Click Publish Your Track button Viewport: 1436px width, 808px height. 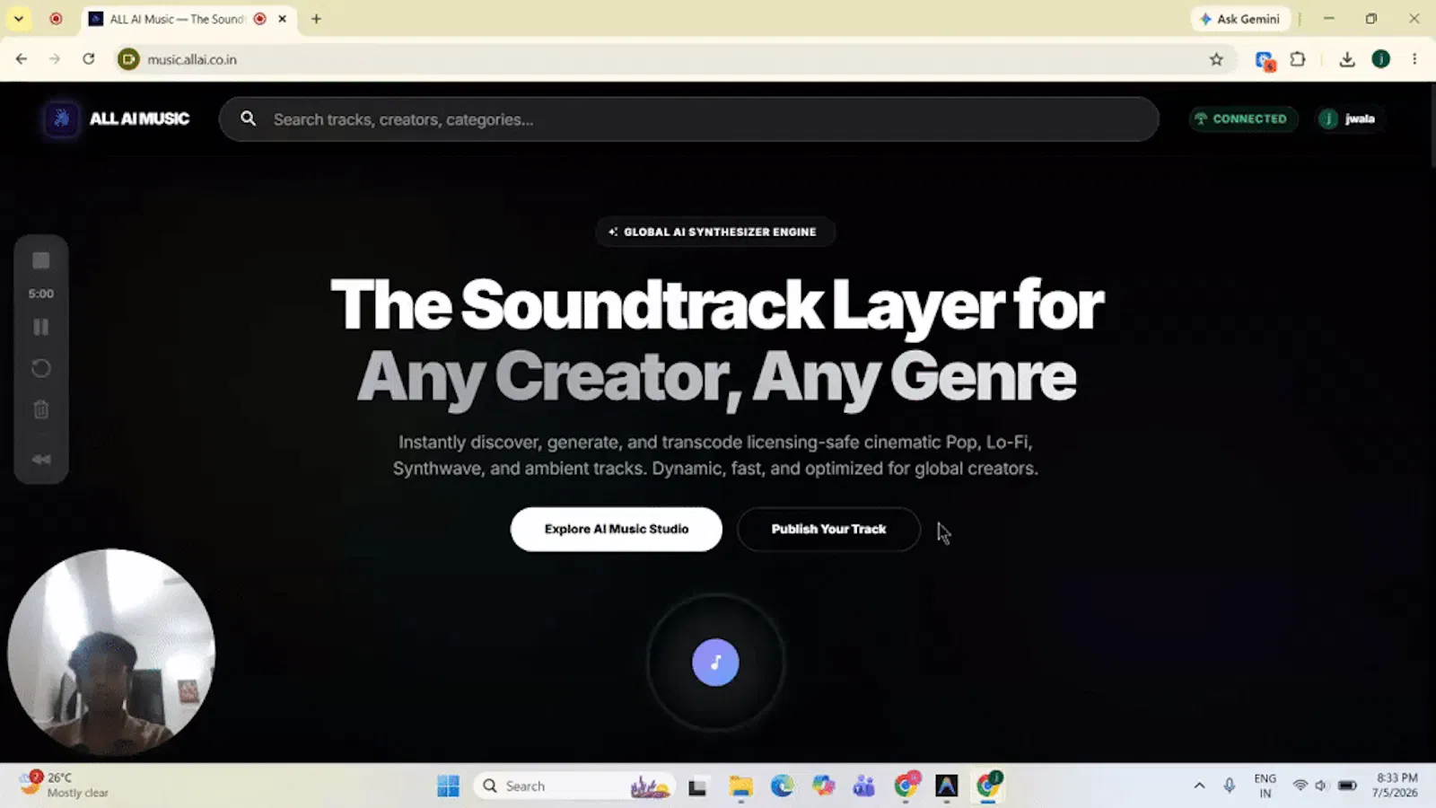pyautogui.click(x=828, y=529)
